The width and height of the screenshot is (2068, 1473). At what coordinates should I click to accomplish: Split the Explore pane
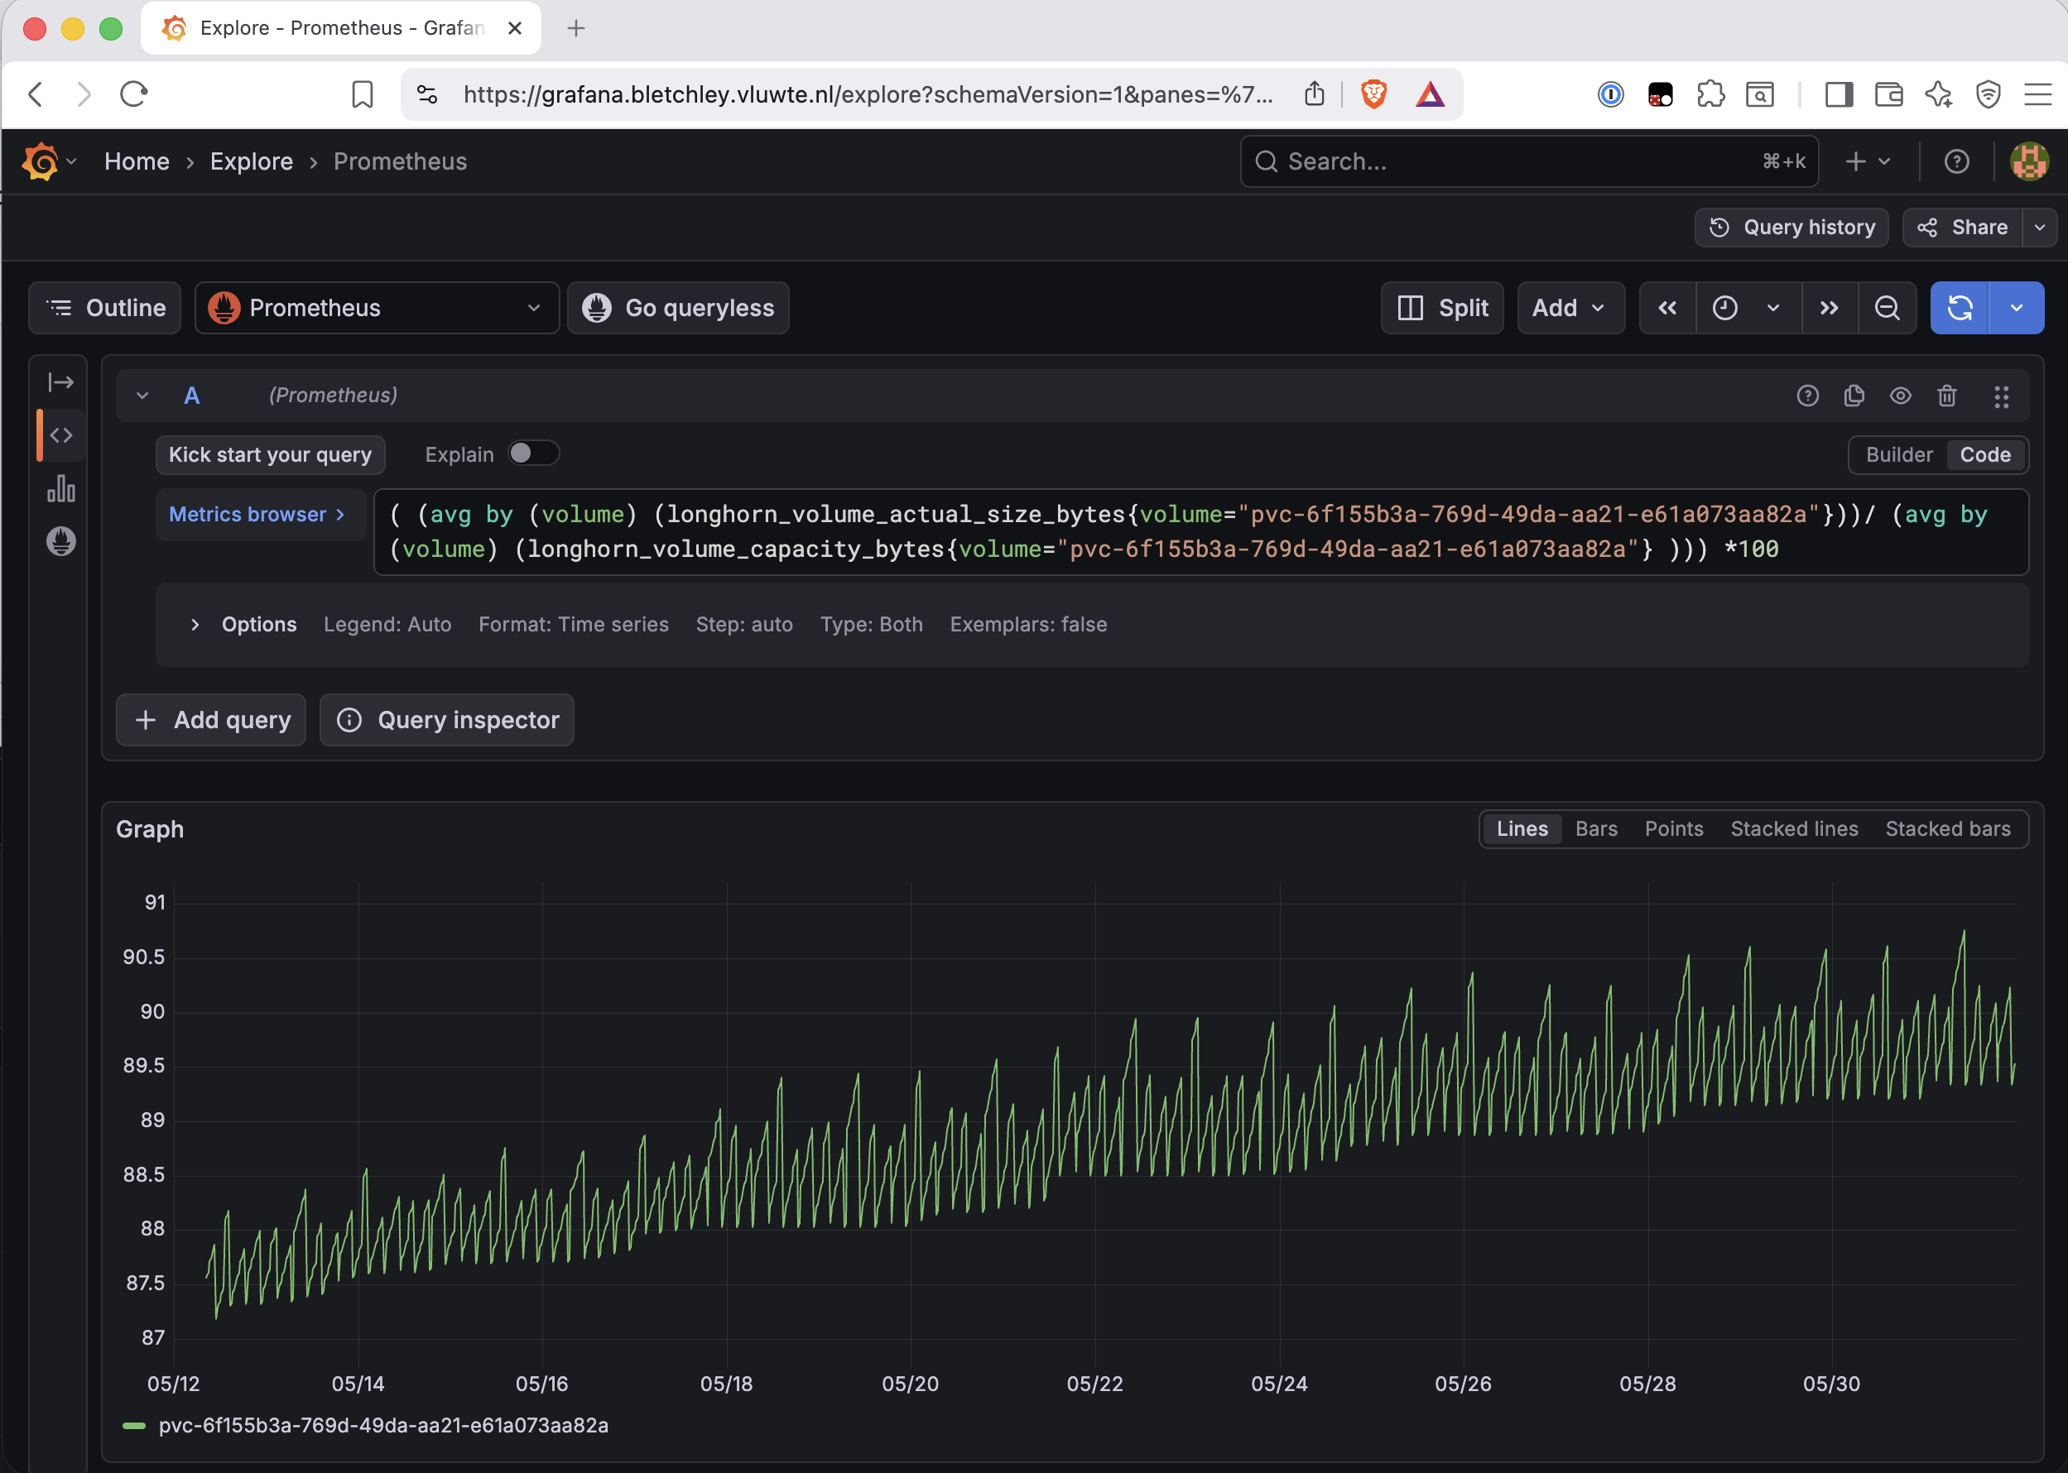(x=1442, y=309)
